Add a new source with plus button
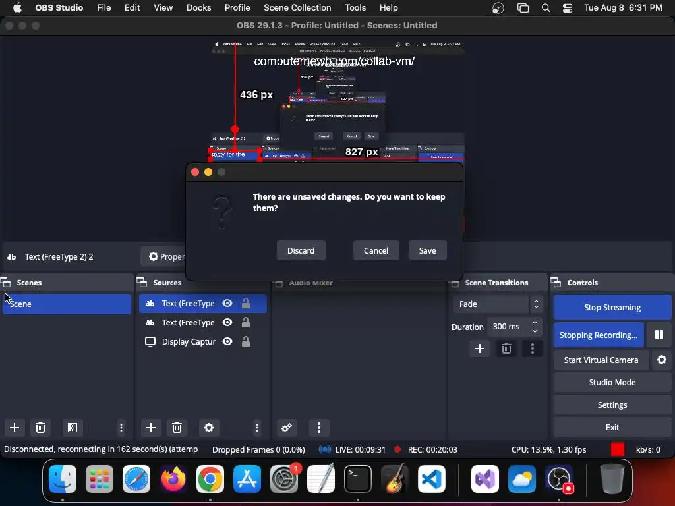675x506 pixels. click(x=151, y=427)
